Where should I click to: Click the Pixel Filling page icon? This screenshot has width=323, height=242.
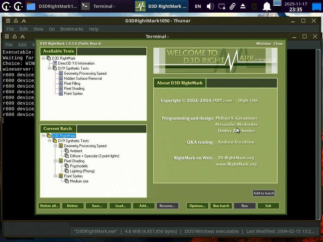tap(61, 83)
